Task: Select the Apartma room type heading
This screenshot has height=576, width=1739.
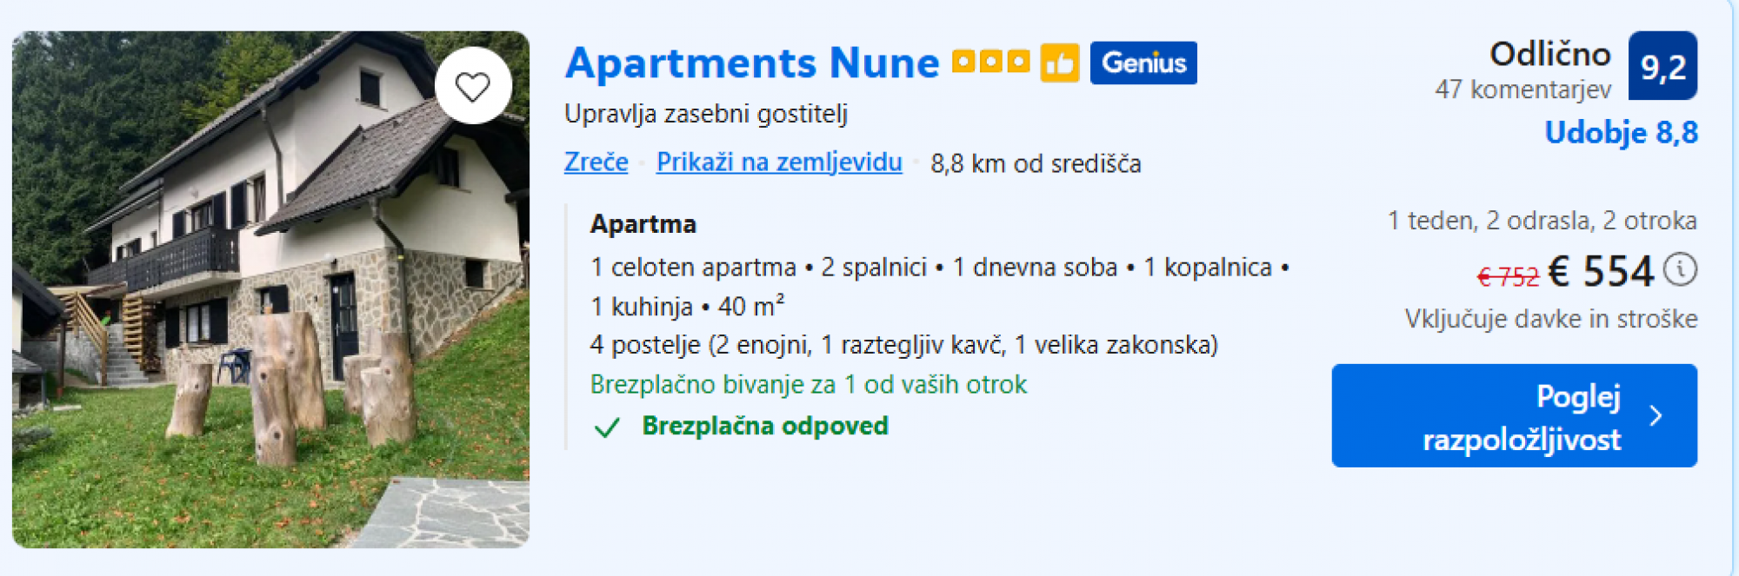Action: [643, 224]
